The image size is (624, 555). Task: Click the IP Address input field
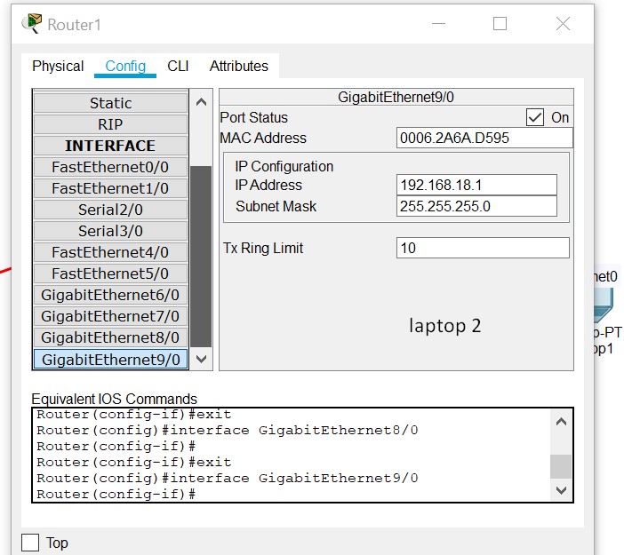tap(476, 185)
